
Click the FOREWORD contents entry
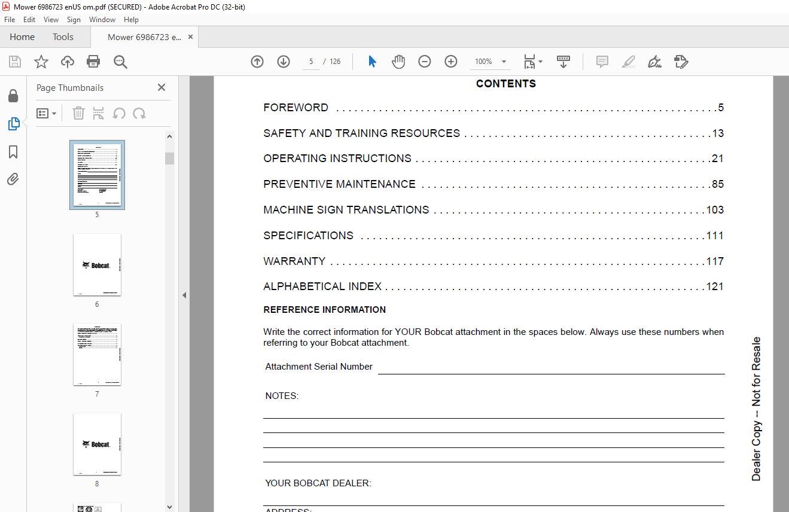493,108
